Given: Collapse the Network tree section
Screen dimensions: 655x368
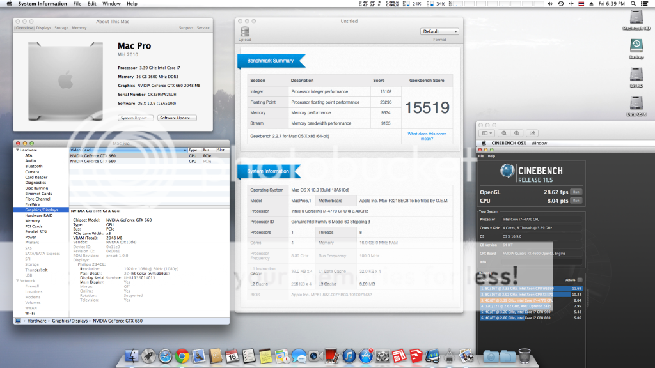Looking at the screenshot, I should (x=17, y=280).
